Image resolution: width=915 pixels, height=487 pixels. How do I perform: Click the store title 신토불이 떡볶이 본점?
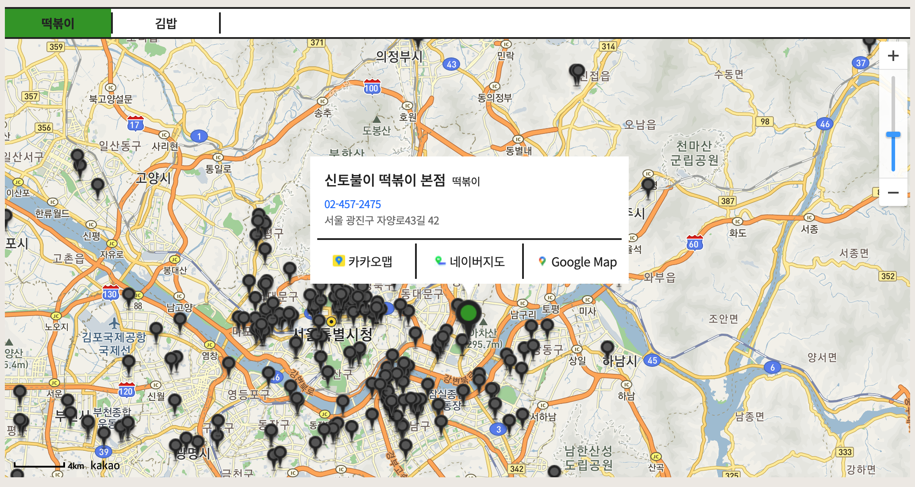click(x=384, y=180)
